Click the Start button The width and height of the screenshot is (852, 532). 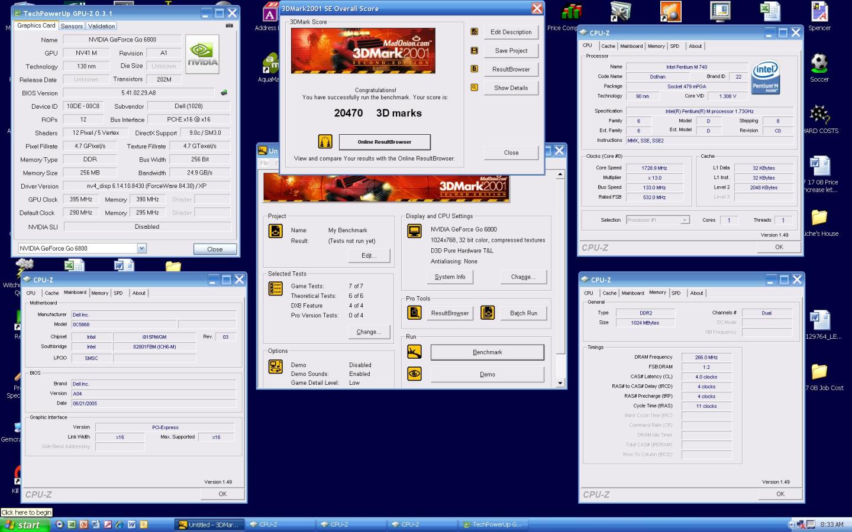point(24,525)
